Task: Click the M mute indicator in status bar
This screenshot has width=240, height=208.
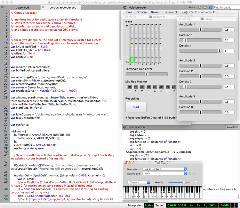Action: pyautogui.click(x=232, y=205)
